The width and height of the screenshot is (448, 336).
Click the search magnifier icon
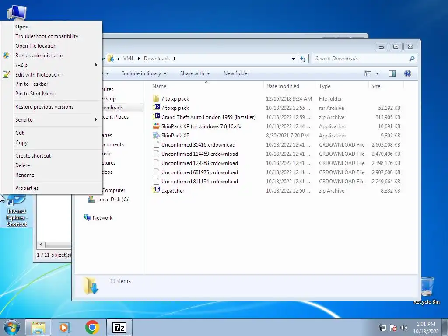(412, 59)
